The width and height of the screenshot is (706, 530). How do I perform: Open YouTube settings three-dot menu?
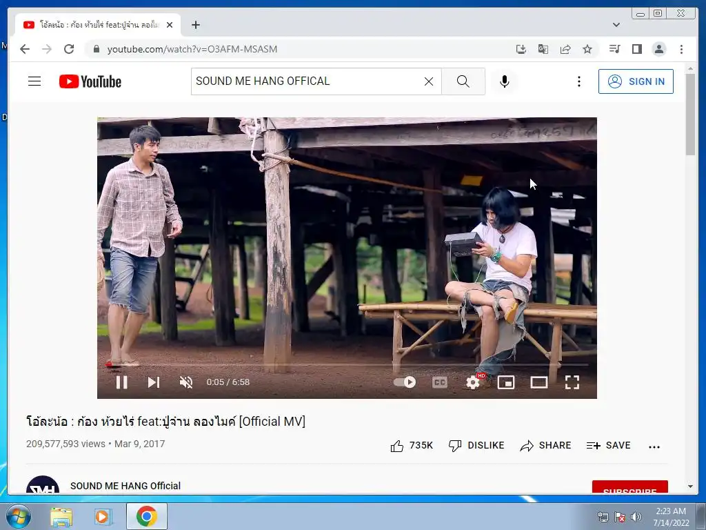[x=579, y=81]
